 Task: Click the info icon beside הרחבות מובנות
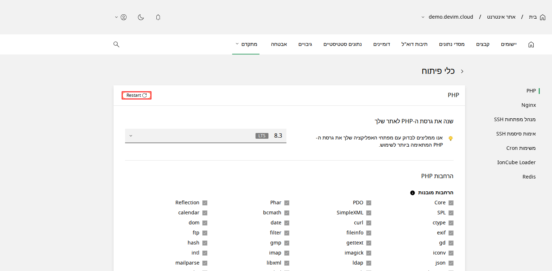pyautogui.click(x=413, y=193)
